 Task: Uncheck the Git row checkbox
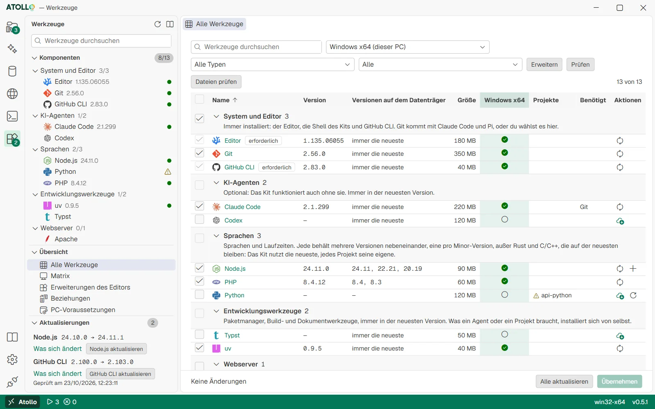pos(199,153)
